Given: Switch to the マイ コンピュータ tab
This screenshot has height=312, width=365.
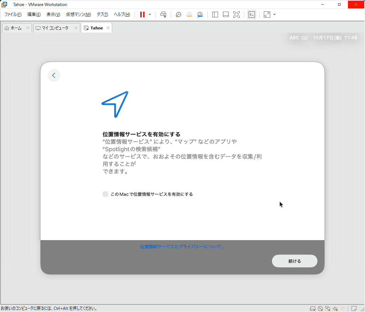Looking at the screenshot, I should point(55,28).
